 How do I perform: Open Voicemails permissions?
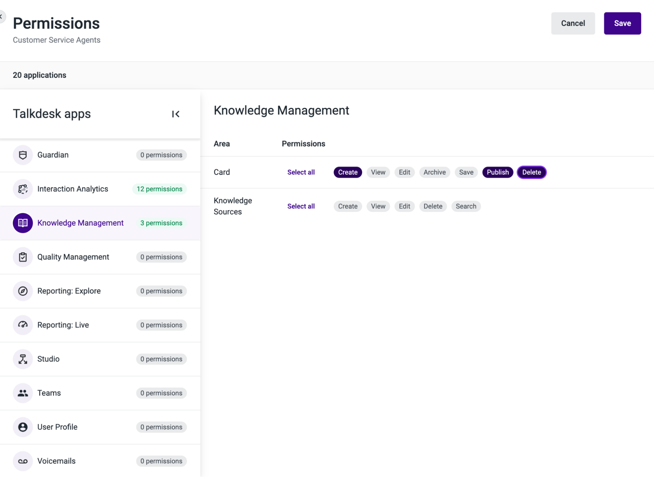click(100, 461)
